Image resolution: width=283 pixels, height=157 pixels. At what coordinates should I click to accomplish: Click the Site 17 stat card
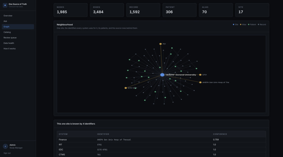pyautogui.click(x=252, y=10)
